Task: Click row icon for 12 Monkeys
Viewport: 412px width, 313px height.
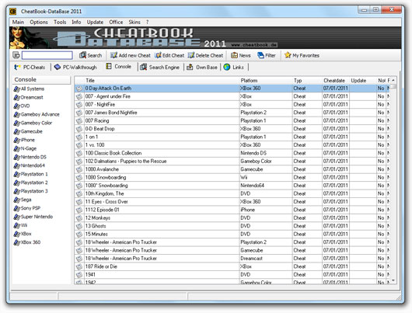Action: click(x=79, y=218)
